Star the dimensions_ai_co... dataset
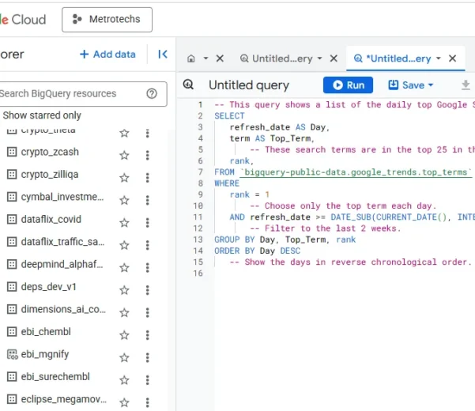This screenshot has height=411, width=475. (x=124, y=312)
